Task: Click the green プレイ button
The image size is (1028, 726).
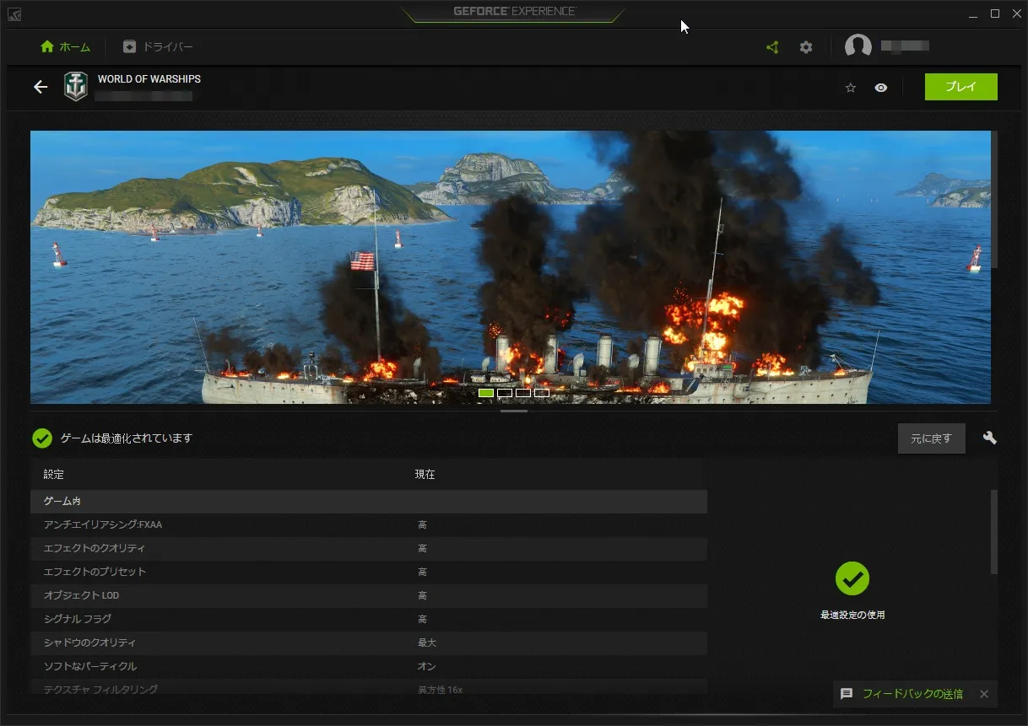Action: tap(961, 87)
